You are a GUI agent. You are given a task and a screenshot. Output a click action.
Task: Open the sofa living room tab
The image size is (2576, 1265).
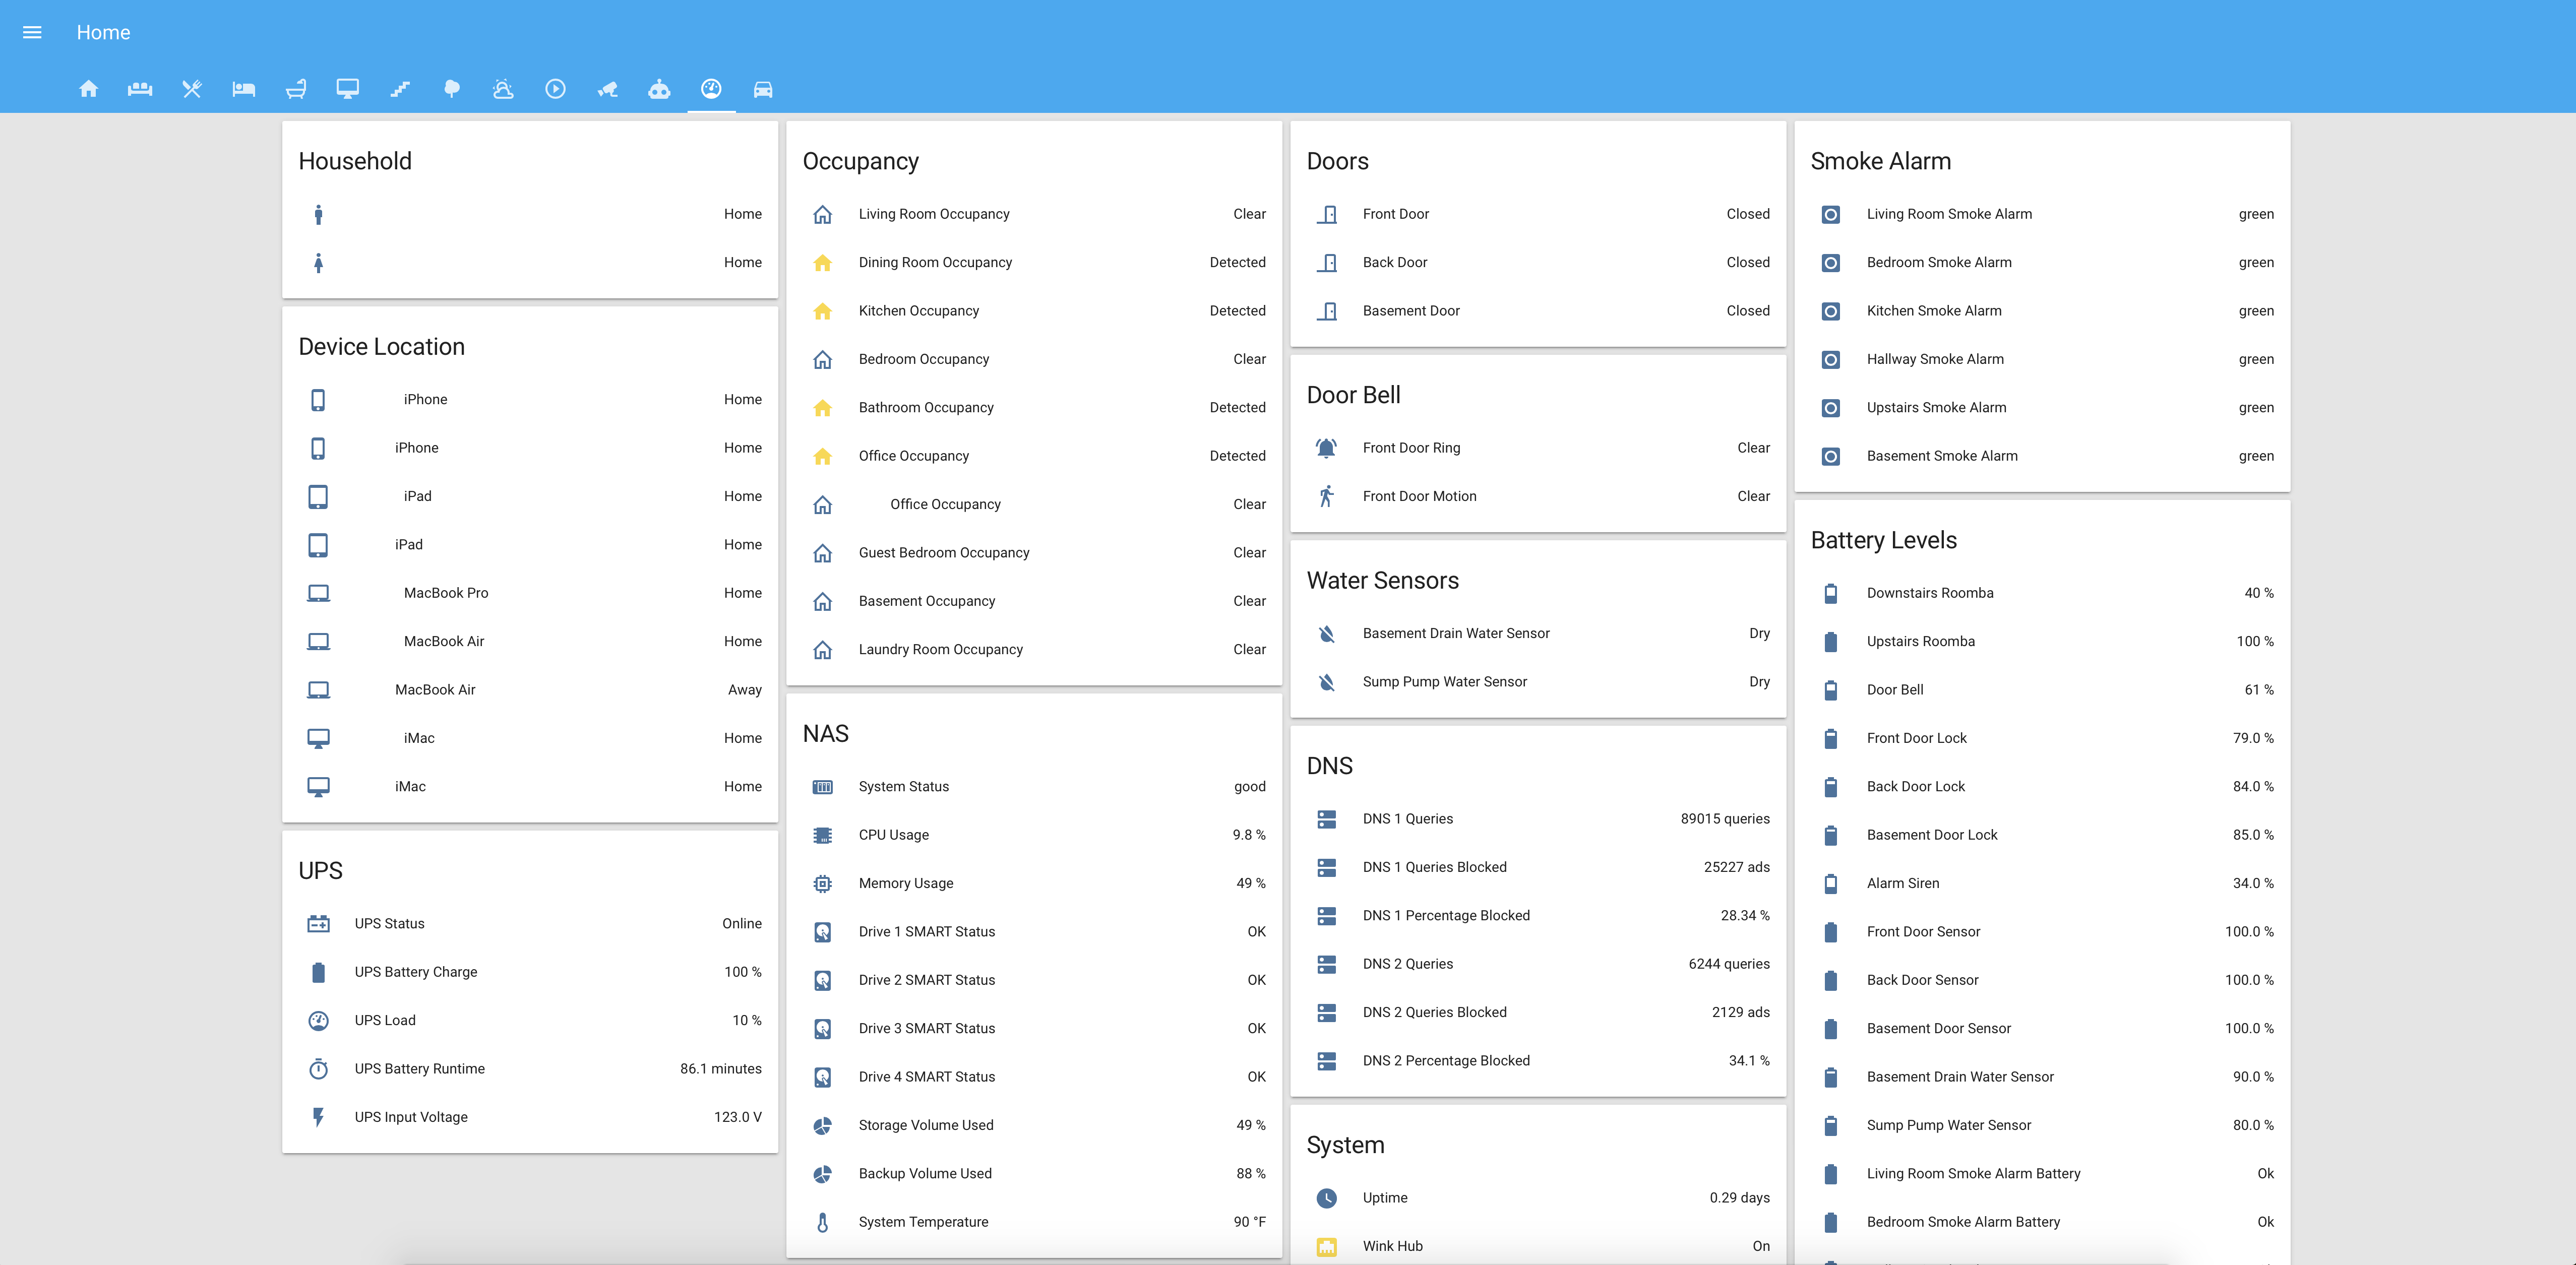[x=140, y=89]
